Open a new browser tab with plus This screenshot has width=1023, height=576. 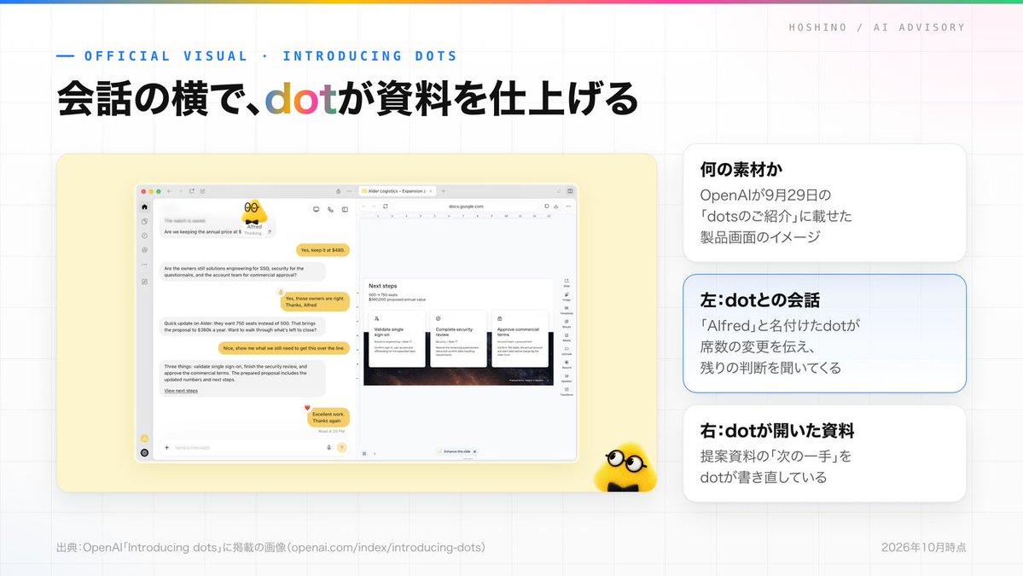coord(444,191)
